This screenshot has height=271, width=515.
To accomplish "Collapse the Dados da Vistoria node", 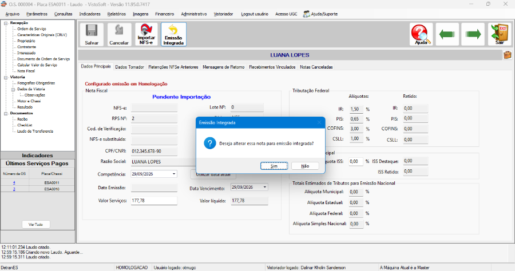I will pos(13,89).
